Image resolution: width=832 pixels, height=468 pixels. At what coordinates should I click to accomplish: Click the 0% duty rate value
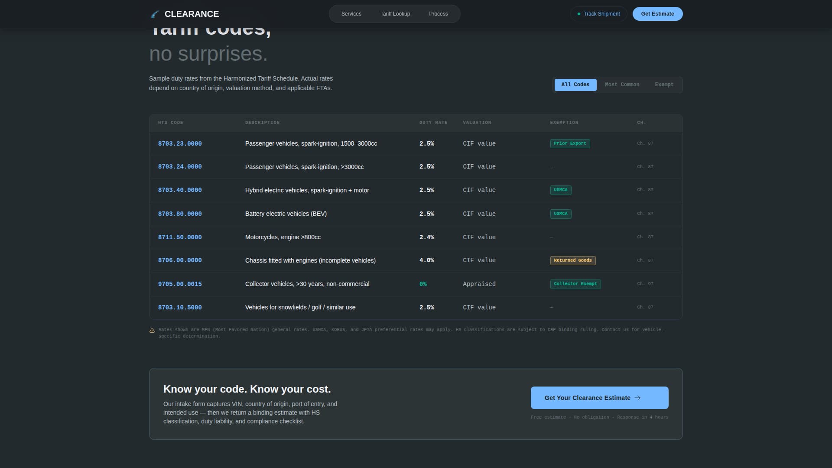pyautogui.click(x=423, y=284)
